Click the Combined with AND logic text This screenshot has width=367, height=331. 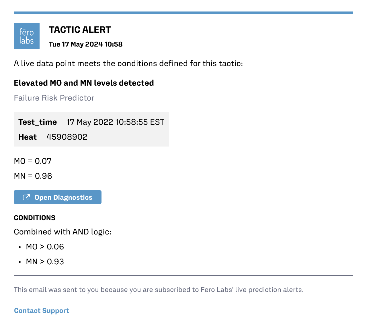point(63,232)
